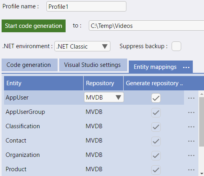The height and width of the screenshot is (176, 204).
Task: Select the Classification entity row
Action: tap(94, 126)
